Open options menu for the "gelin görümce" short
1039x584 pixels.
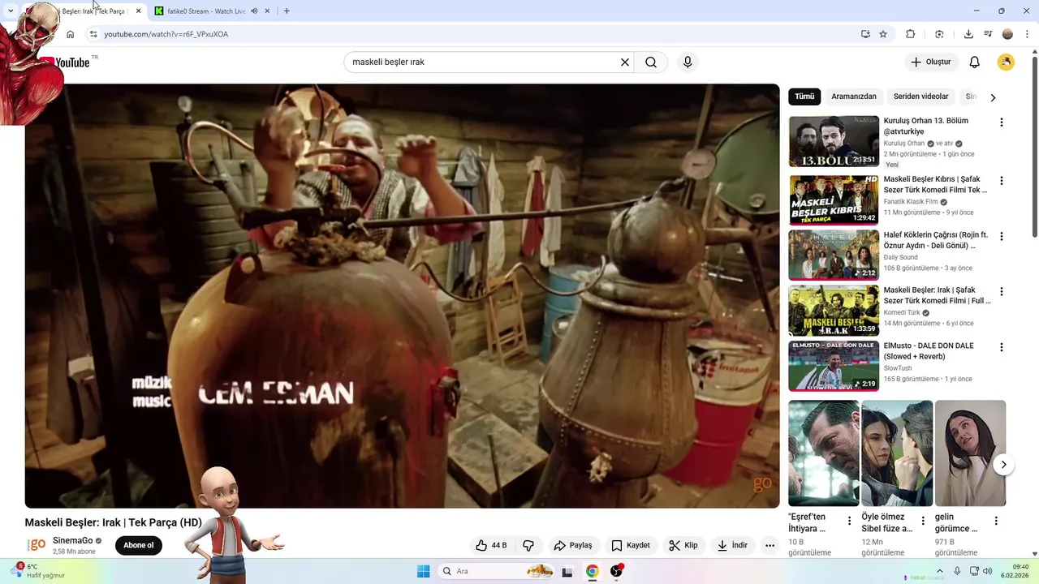[996, 521]
